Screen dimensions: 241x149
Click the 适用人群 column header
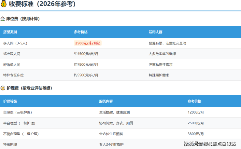(155, 32)
